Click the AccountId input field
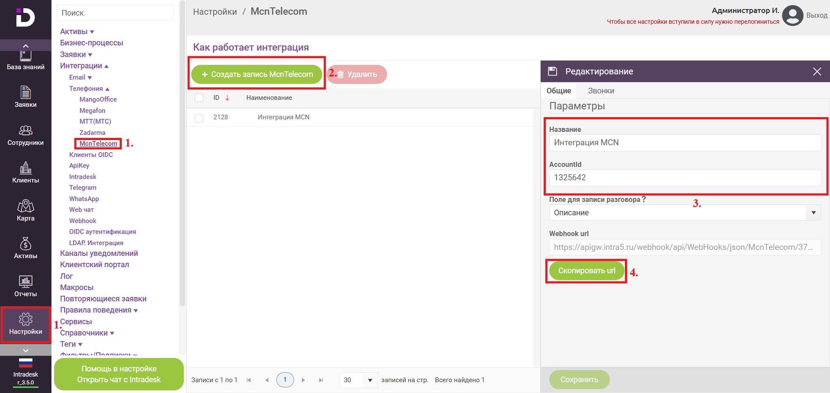 (x=685, y=178)
